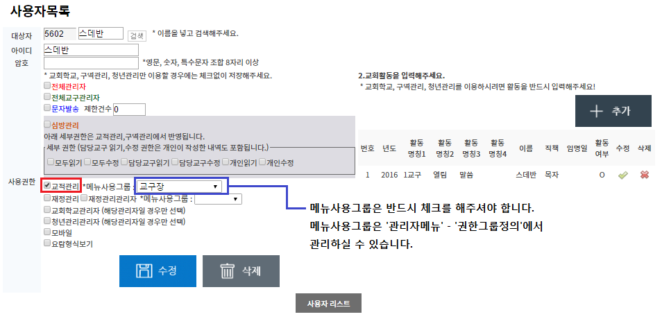Image resolution: width=662 pixels, height=319 pixels.
Task: Click the 아이디 input field
Action: pos(91,50)
